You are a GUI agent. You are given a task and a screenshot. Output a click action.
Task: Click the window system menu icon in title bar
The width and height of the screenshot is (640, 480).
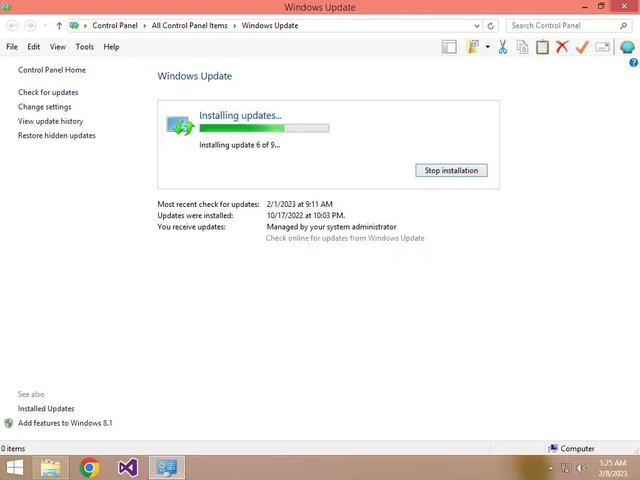pyautogui.click(x=6, y=7)
